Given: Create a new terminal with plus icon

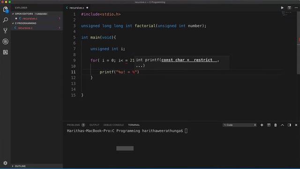Looking at the screenshot, I should click(x=262, y=125).
